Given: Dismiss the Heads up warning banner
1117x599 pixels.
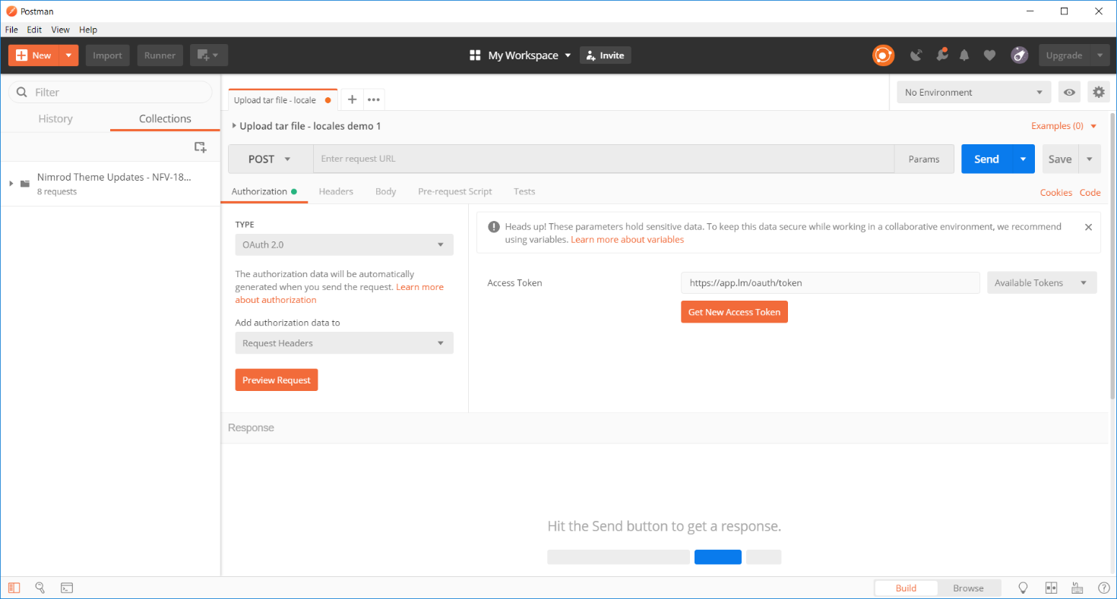Looking at the screenshot, I should (1088, 227).
